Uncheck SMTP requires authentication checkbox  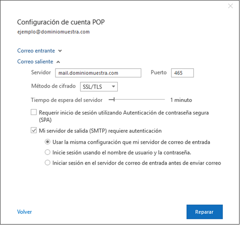34,130
